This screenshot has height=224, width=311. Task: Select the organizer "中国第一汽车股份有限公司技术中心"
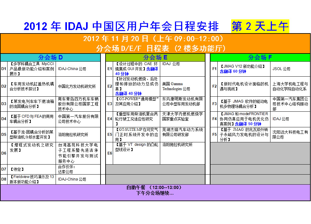[x=78, y=119]
